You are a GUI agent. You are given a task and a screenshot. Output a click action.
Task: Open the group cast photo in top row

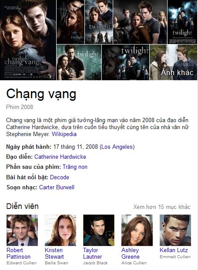[140, 22]
